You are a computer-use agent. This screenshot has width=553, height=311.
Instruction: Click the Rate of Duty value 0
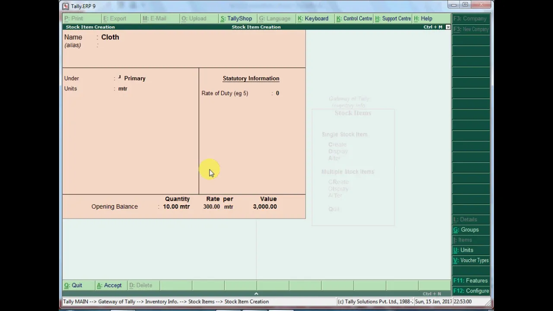click(x=277, y=93)
